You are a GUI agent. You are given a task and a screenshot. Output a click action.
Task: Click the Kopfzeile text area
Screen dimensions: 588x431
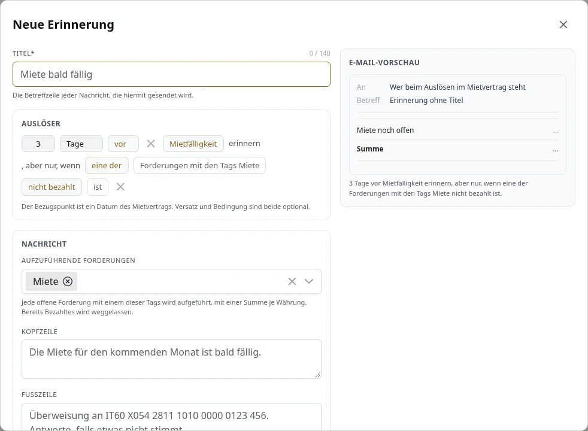tap(171, 359)
